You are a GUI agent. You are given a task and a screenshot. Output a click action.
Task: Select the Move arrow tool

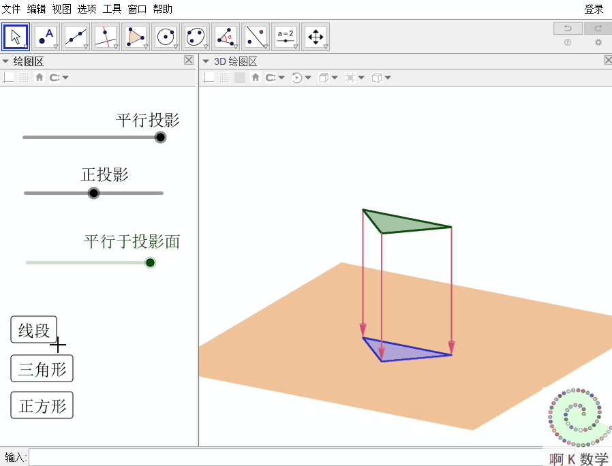pyautogui.click(x=16, y=37)
